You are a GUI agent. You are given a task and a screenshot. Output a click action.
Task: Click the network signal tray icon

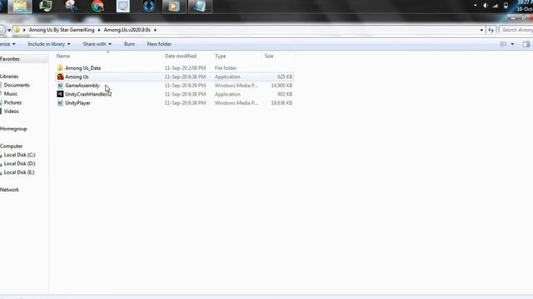coord(496,6)
